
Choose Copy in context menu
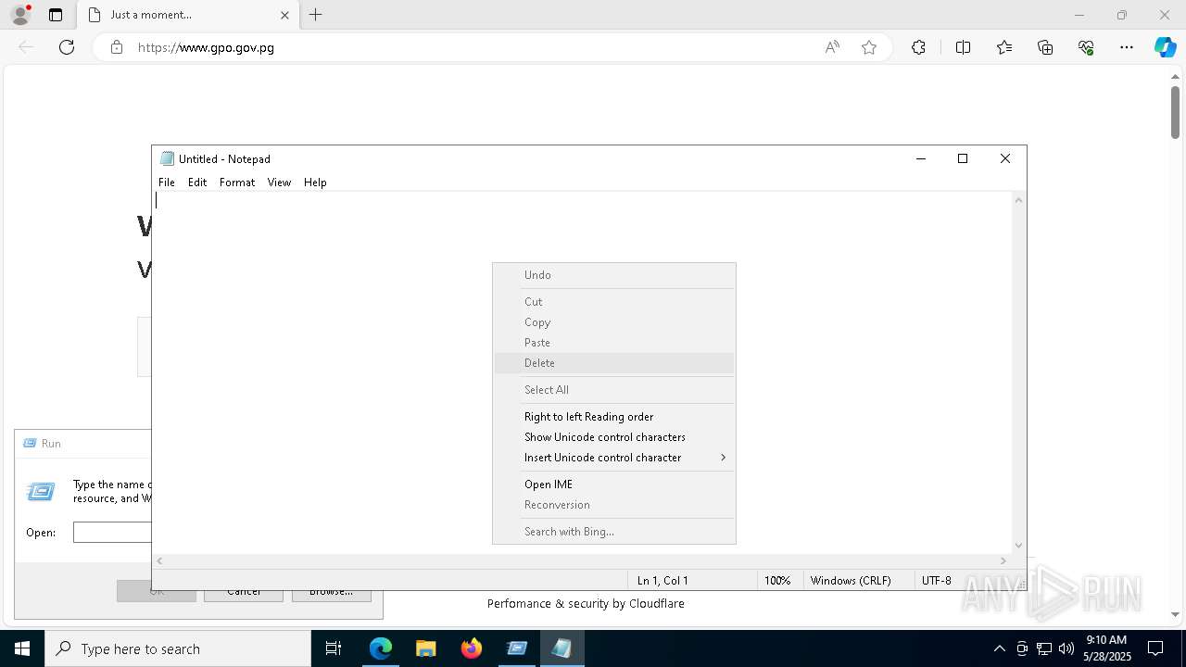(614, 322)
